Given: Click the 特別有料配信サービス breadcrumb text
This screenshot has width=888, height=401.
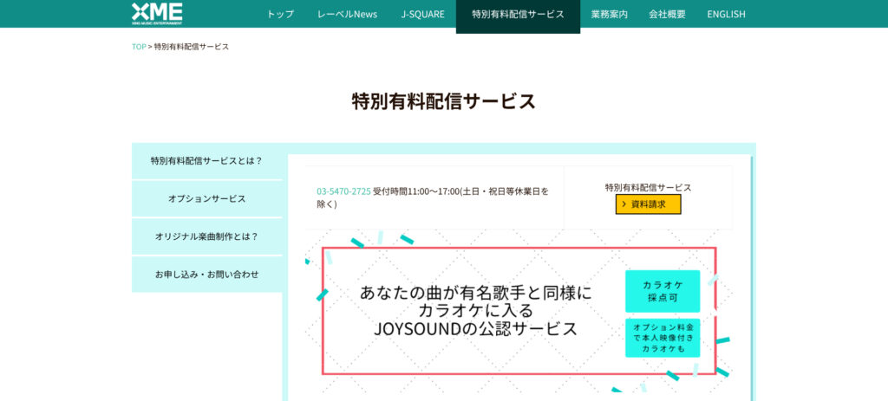Looking at the screenshot, I should pos(192,47).
